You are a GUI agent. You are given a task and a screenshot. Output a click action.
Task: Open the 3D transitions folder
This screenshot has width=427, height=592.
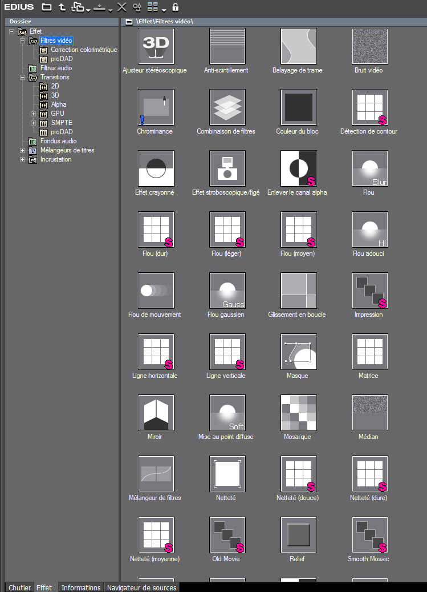point(55,95)
